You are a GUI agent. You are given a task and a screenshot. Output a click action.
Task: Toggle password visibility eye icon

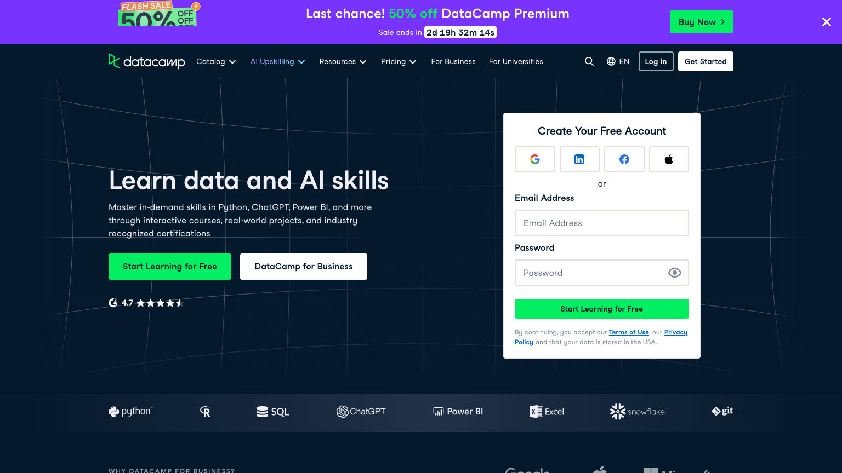(x=675, y=273)
